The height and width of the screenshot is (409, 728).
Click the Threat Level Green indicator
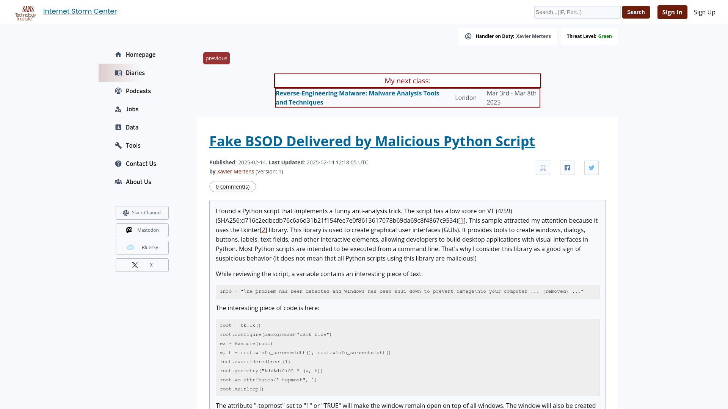(589, 36)
